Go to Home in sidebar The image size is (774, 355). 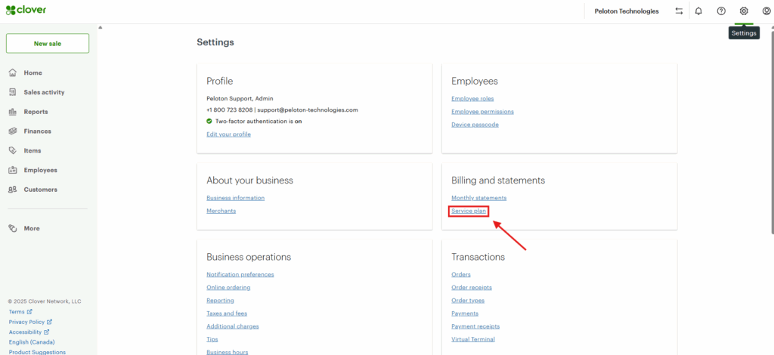(33, 73)
